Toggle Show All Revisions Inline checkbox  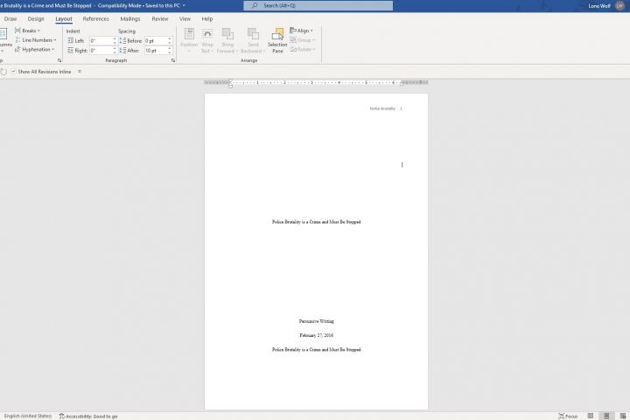coord(13,72)
